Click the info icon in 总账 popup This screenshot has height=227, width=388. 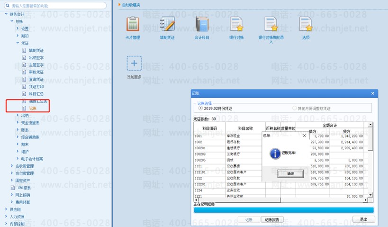pos(275,154)
